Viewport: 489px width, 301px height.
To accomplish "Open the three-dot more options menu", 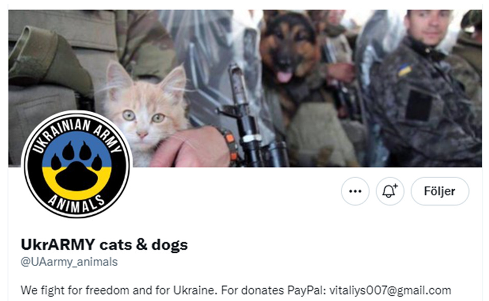I will 355,191.
